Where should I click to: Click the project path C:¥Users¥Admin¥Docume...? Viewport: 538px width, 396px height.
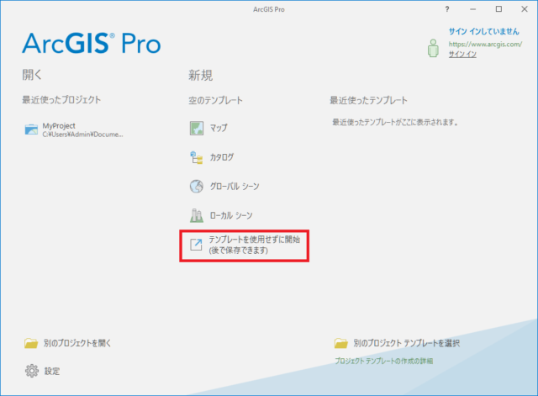(82, 135)
